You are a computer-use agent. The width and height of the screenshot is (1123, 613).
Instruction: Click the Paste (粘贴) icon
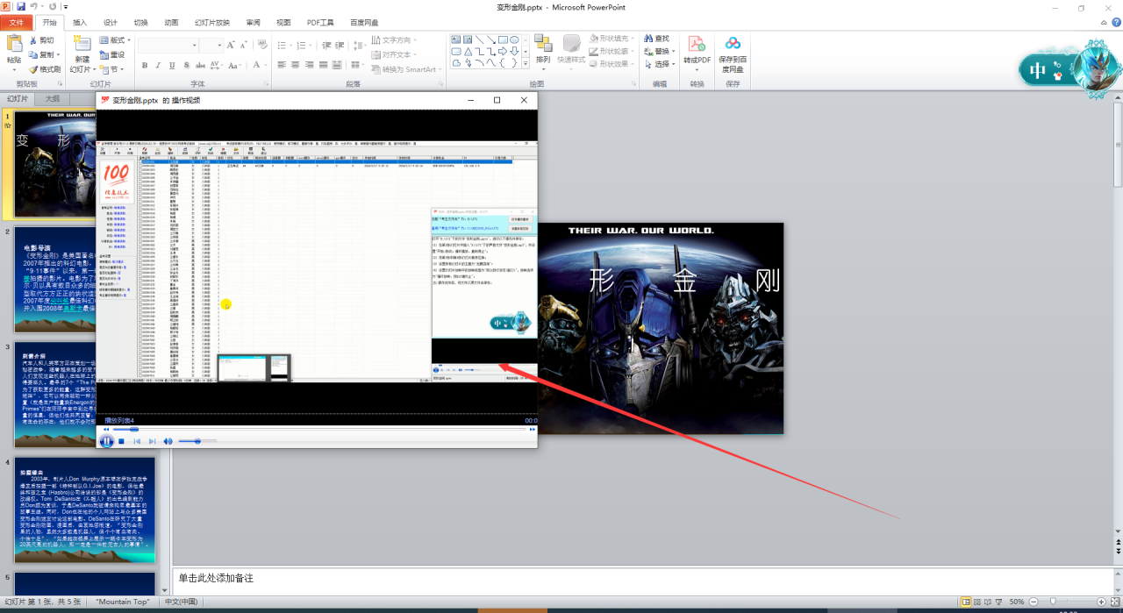[14, 43]
